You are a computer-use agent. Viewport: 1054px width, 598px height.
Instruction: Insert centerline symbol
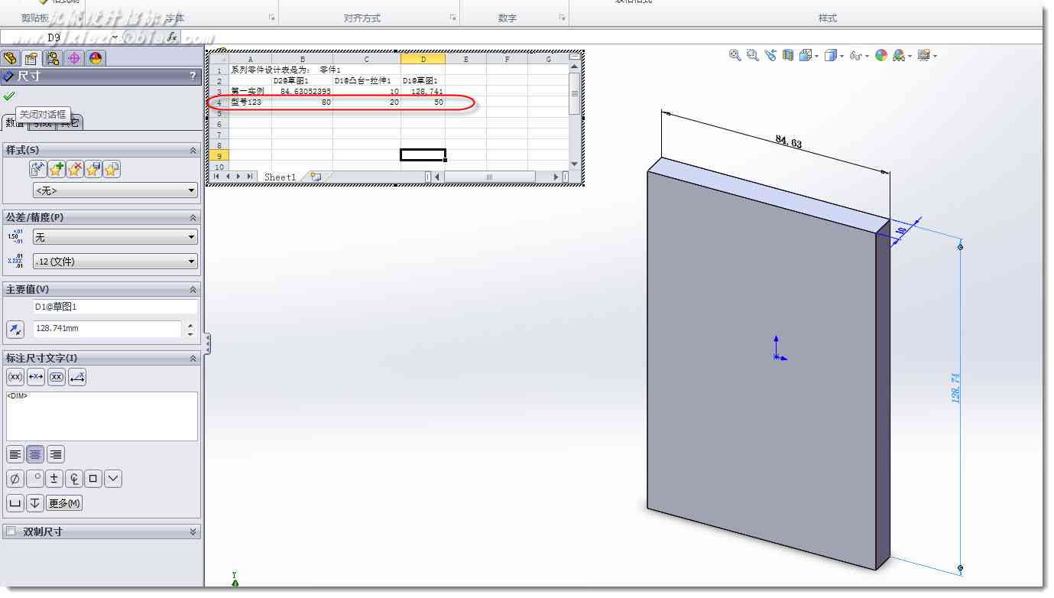click(x=74, y=479)
